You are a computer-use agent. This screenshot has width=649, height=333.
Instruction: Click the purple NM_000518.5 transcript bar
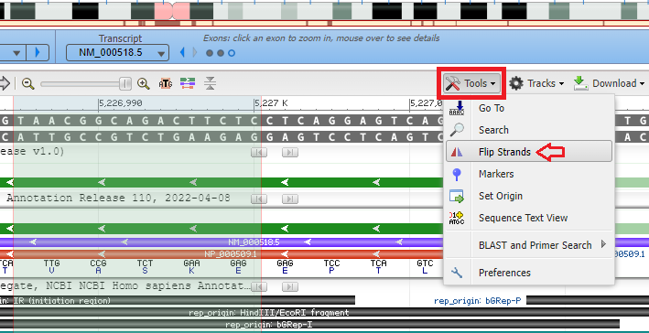254,242
